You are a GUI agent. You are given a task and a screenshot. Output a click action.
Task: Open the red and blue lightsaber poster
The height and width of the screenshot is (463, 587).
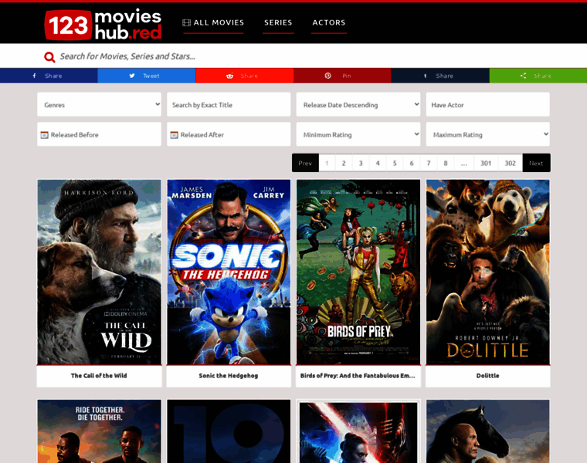[x=358, y=431]
